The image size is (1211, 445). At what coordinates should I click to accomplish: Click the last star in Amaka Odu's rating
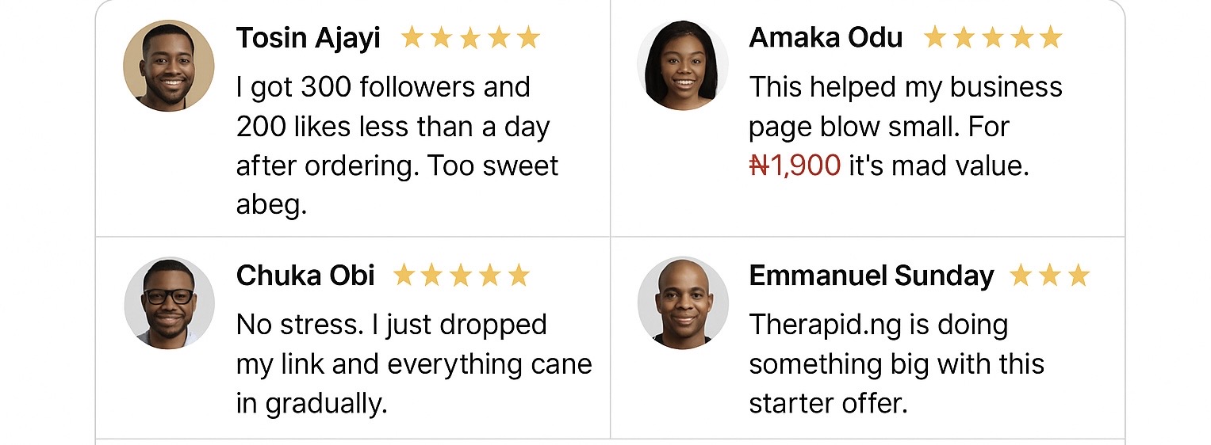point(1051,37)
